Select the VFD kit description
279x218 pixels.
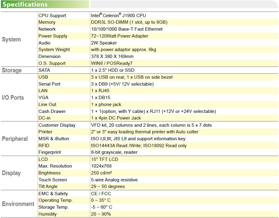[x=151, y=125]
